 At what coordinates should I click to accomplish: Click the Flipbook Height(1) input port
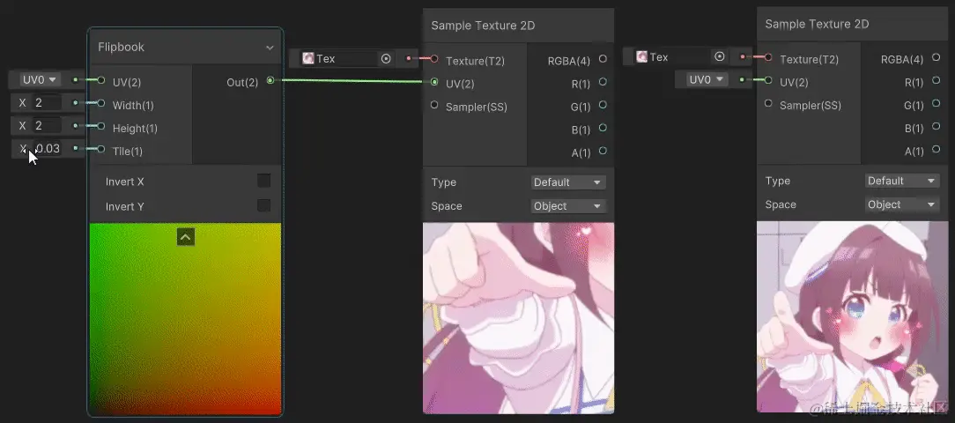[x=101, y=126]
